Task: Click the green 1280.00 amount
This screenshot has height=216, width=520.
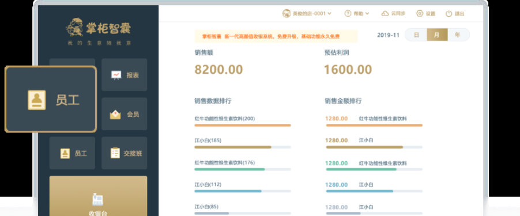Action: [x=336, y=163]
